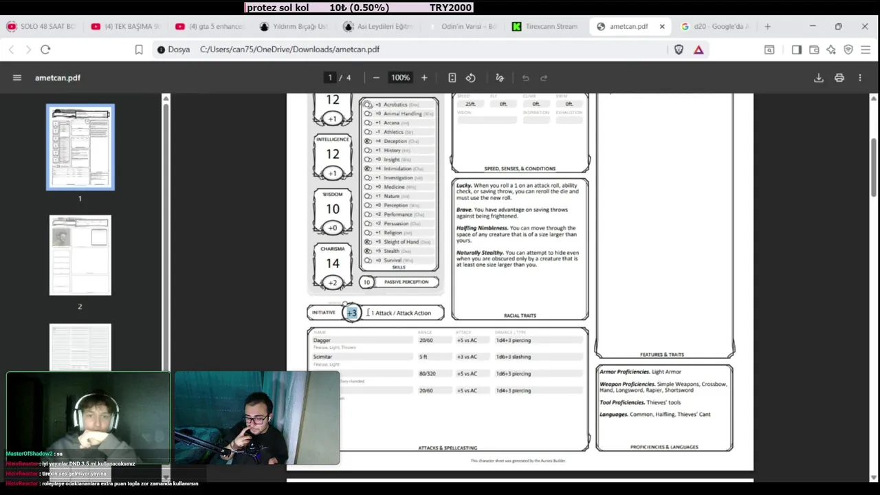880x495 pixels.
Task: Click the 100% zoom level field
Action: [400, 78]
